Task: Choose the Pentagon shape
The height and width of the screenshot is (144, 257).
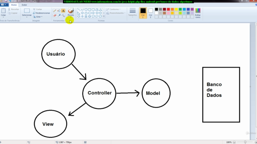Action: [x=86, y=13]
